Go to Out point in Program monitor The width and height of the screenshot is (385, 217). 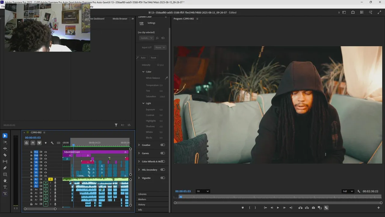coord(291,208)
